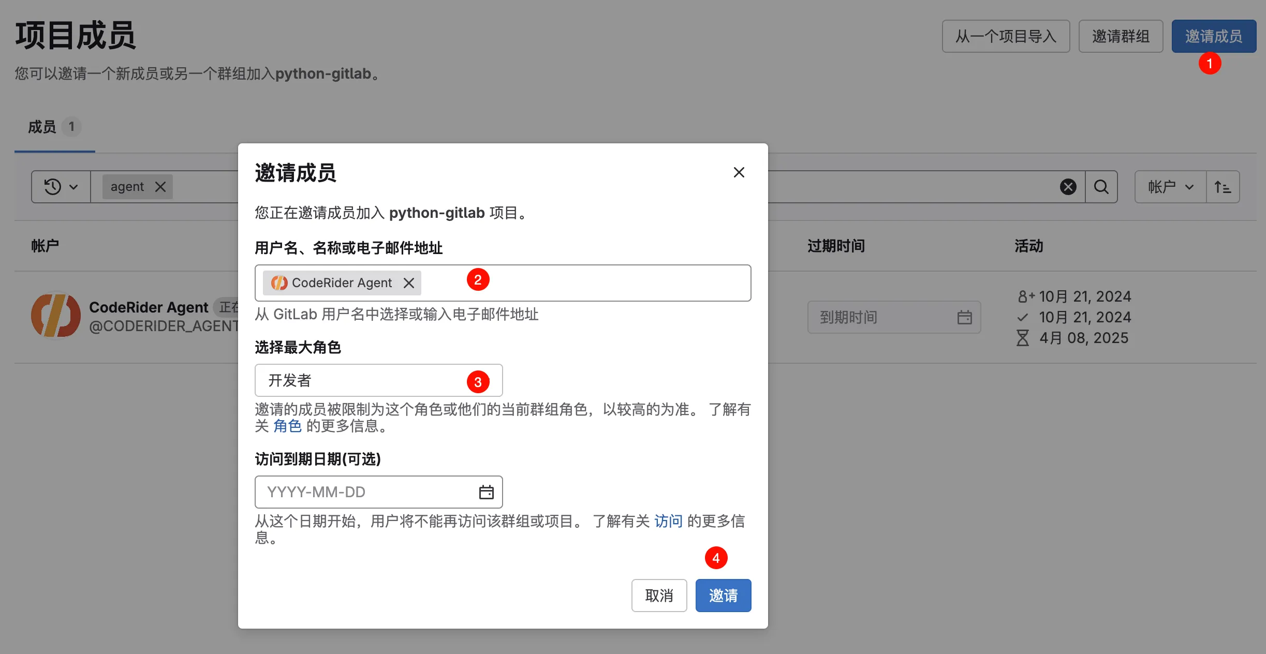Open calendar picker for access expiration date
The image size is (1266, 654).
[x=486, y=492]
